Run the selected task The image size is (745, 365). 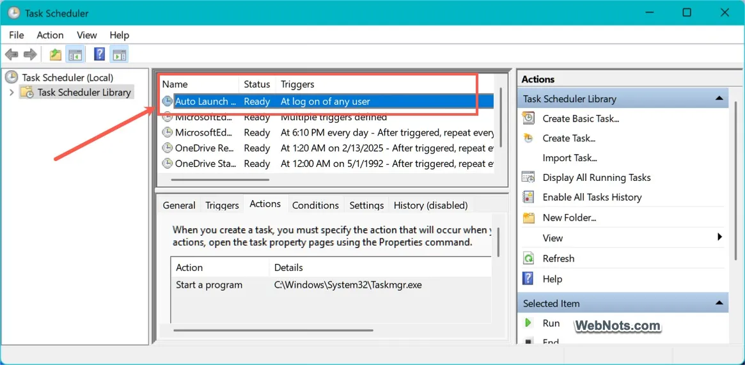[x=551, y=323]
